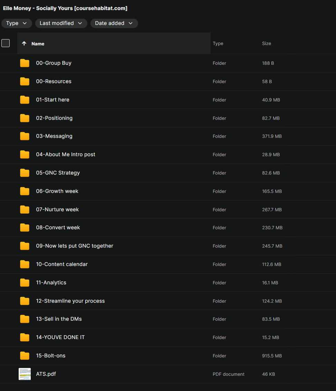Screen dimensions: 336x391
Task: Select the 05-GNC Strategy folder icon
Action: [x=25, y=173]
